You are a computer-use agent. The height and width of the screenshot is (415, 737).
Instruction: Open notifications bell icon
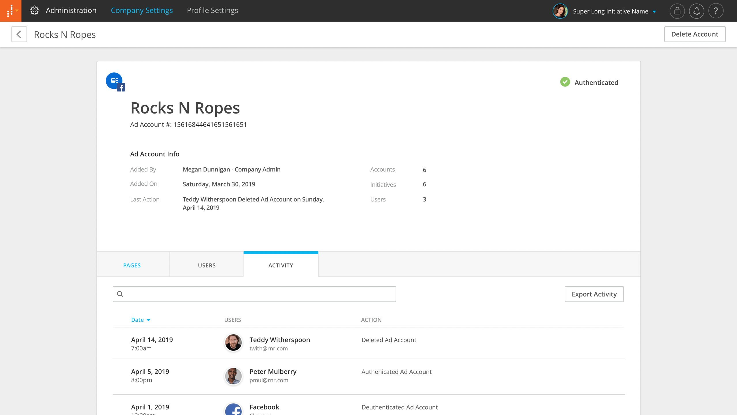(x=696, y=11)
